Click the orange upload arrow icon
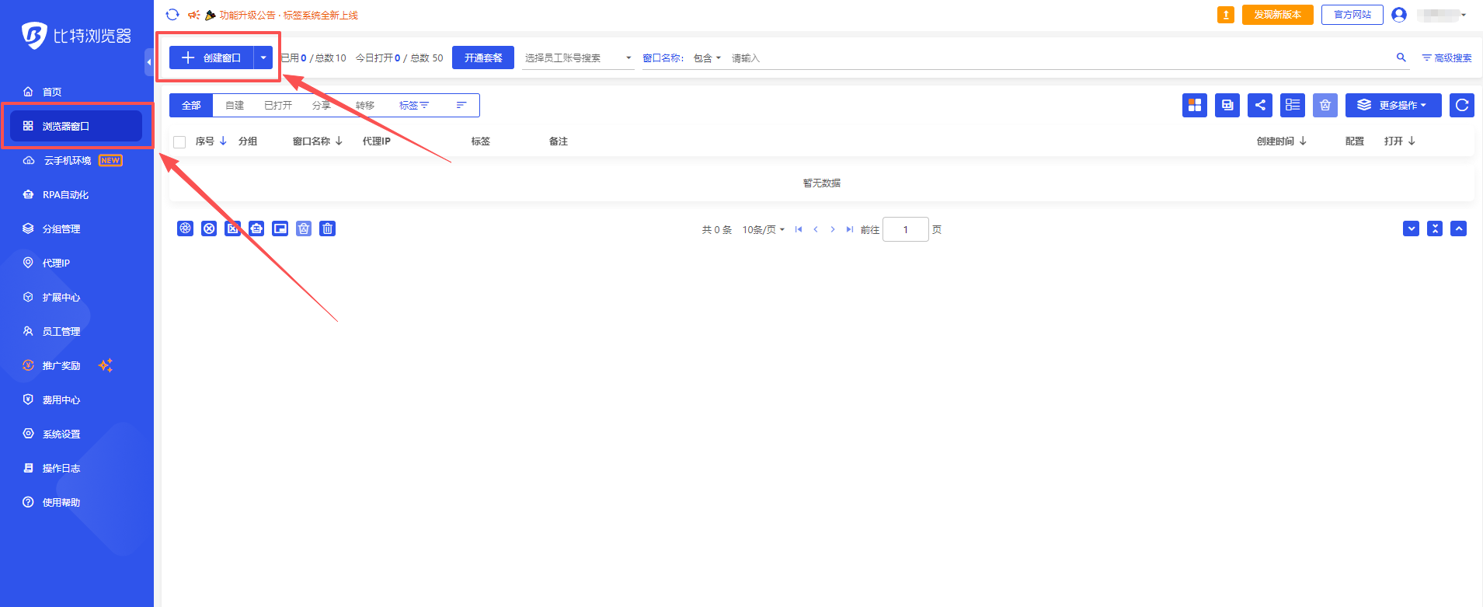The image size is (1483, 607). 1226,15
